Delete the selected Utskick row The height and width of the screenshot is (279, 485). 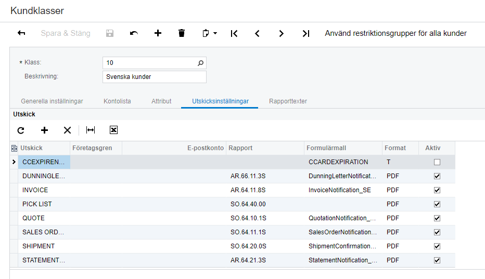[x=67, y=130]
